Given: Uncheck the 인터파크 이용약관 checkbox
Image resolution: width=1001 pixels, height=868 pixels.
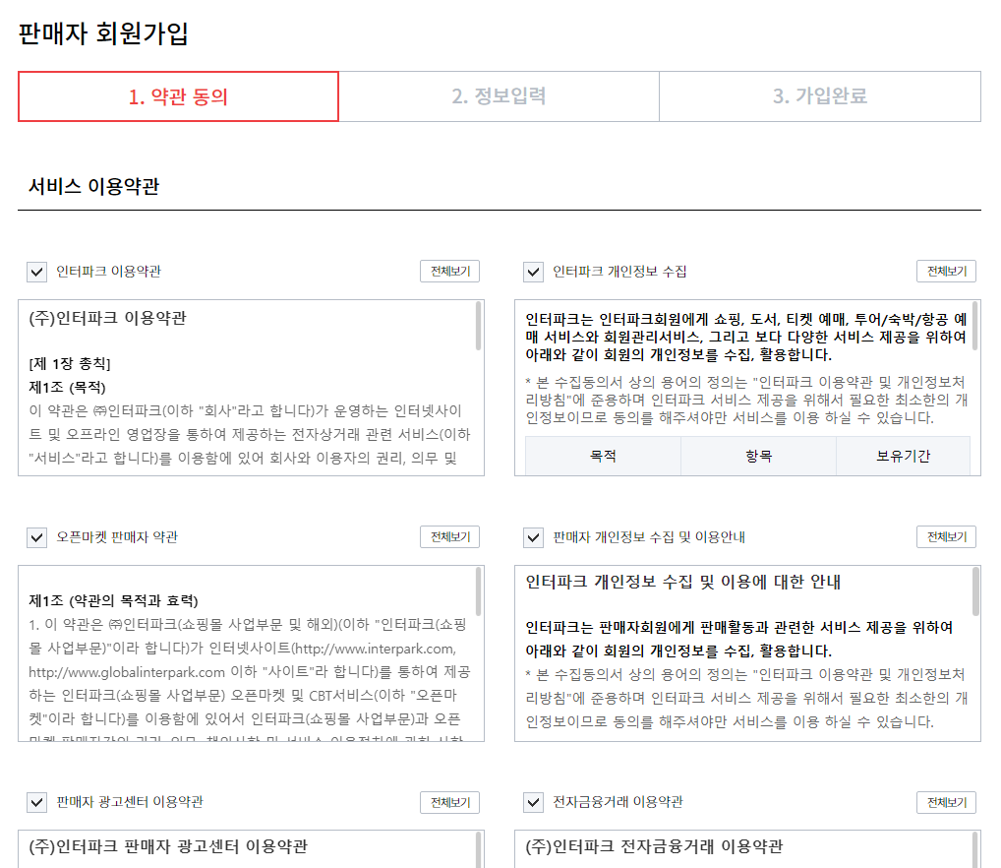Looking at the screenshot, I should click(x=37, y=272).
